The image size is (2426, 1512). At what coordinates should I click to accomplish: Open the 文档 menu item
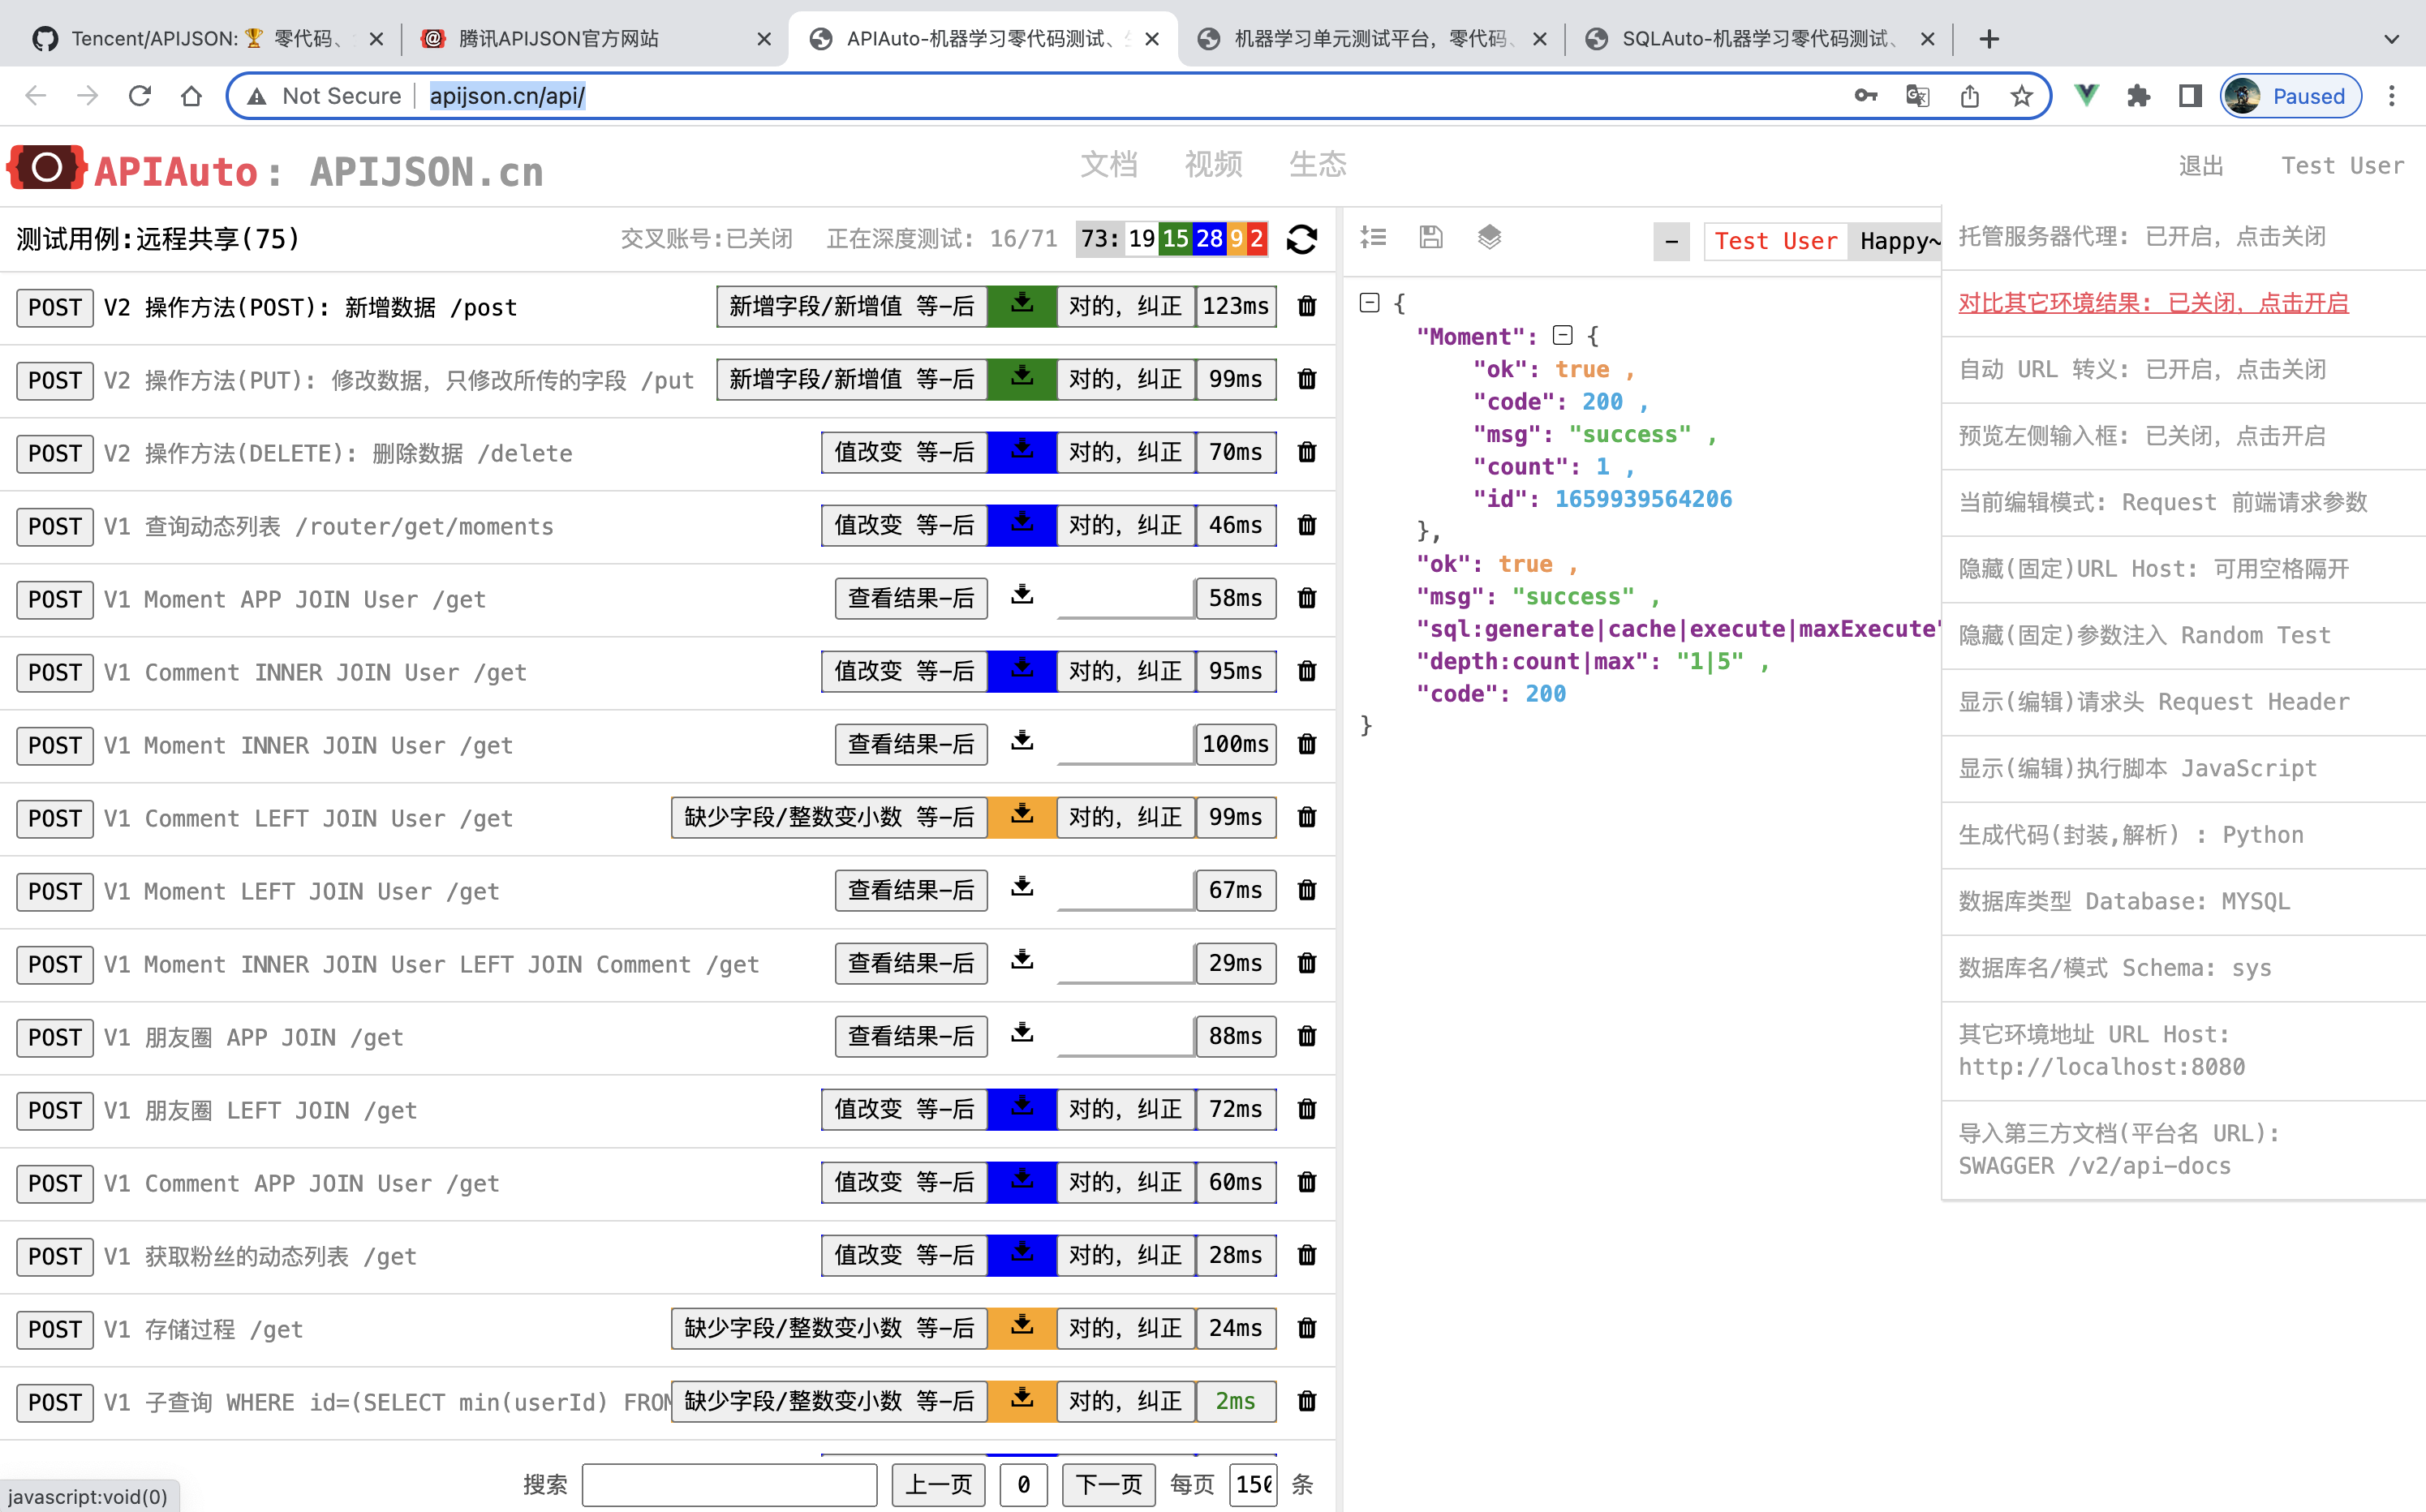pyautogui.click(x=1108, y=165)
